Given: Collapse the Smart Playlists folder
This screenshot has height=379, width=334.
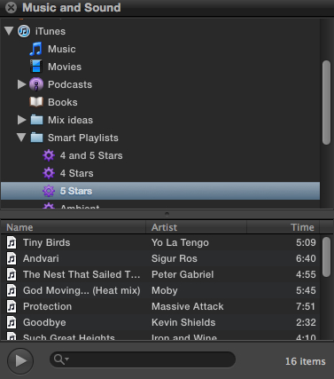Looking at the screenshot, I should (21, 138).
